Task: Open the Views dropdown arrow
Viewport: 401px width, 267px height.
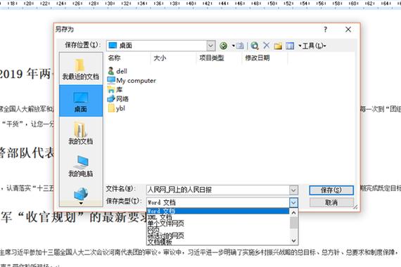Action: click(x=300, y=46)
